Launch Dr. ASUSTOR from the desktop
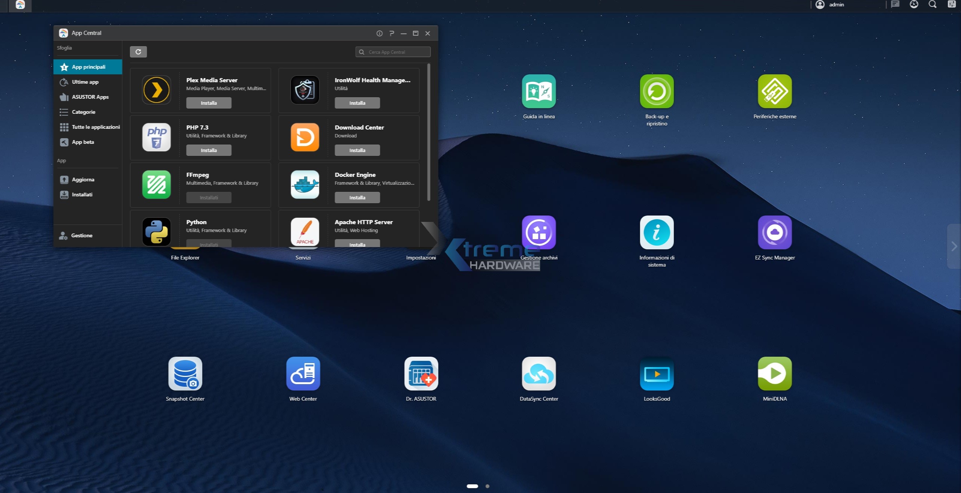The height and width of the screenshot is (493, 961). click(x=421, y=374)
